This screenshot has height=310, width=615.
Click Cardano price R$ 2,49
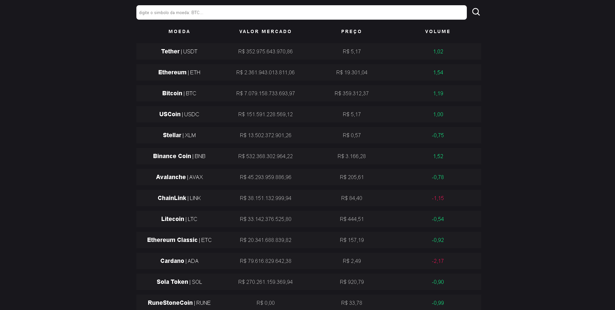tap(352, 261)
